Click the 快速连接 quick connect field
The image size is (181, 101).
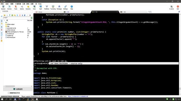coord(17,11)
